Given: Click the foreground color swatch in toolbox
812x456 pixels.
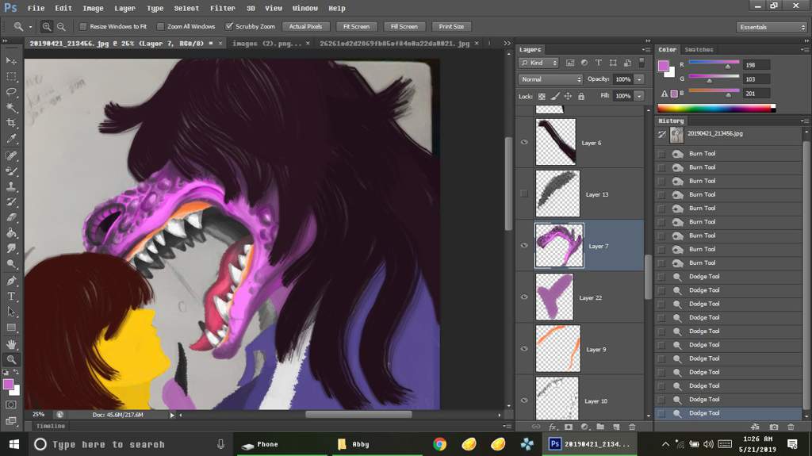Looking at the screenshot, I should click(8, 384).
